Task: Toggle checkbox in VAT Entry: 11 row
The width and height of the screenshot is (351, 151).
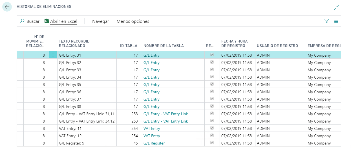Action: click(212, 128)
